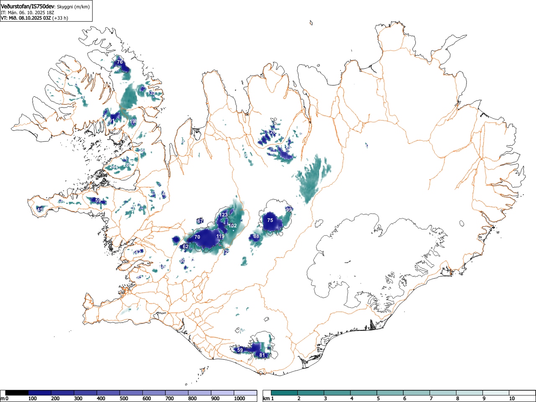
Task: Click the '90' visibility value on the map
Action: tap(183, 261)
